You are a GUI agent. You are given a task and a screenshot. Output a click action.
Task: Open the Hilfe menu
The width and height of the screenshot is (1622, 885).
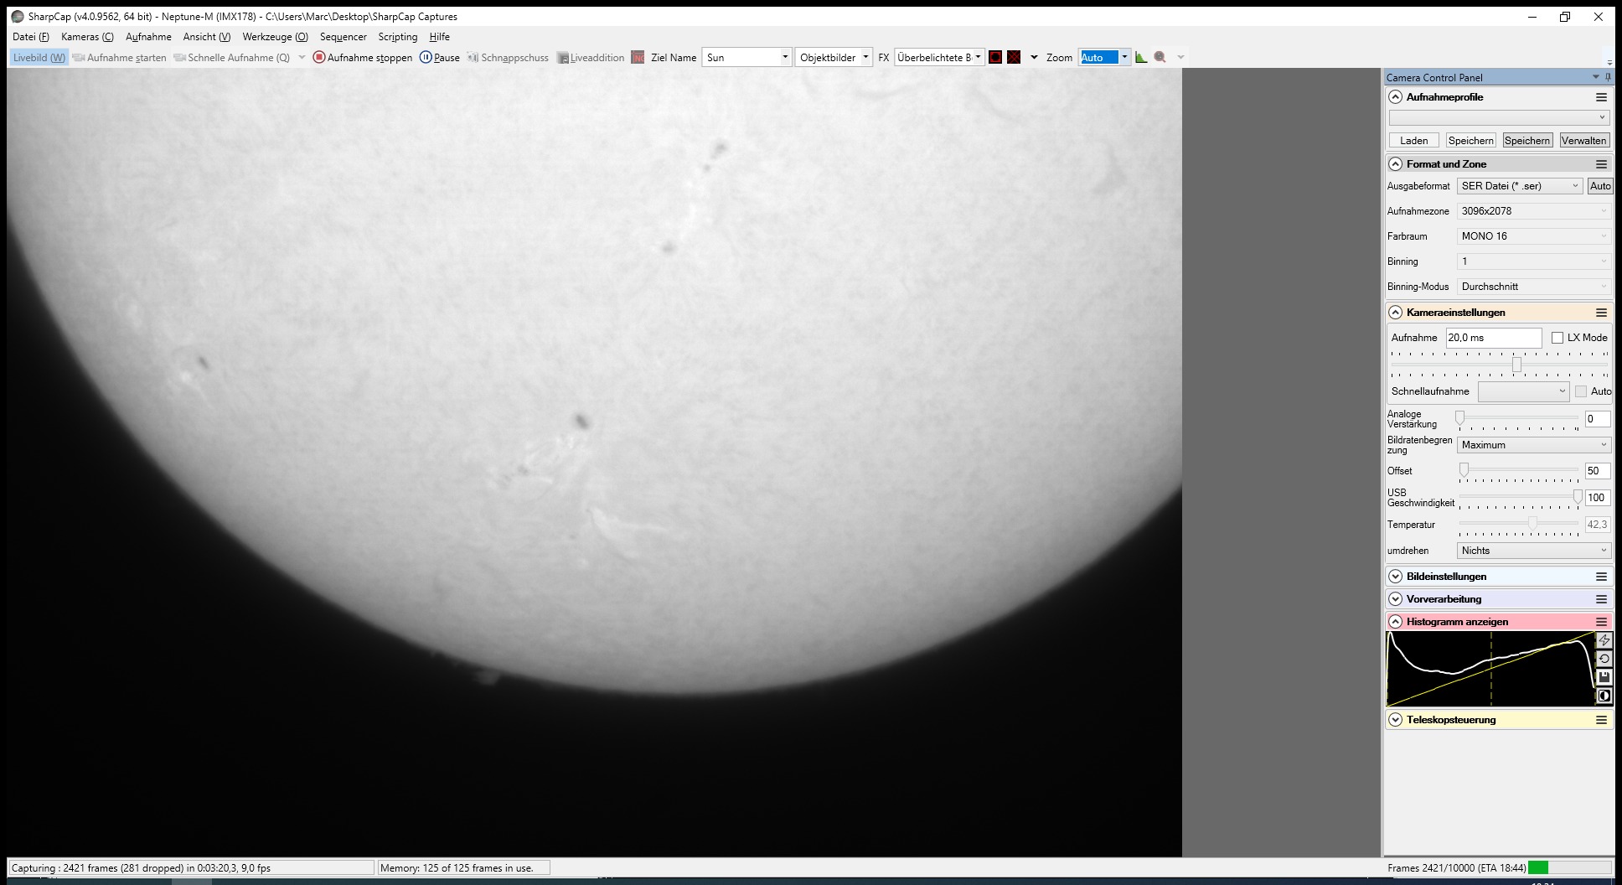439,37
